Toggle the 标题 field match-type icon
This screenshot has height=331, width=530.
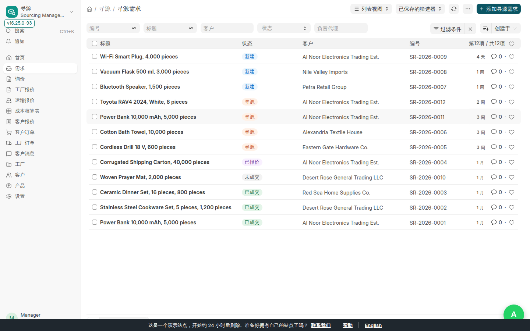coord(191,28)
